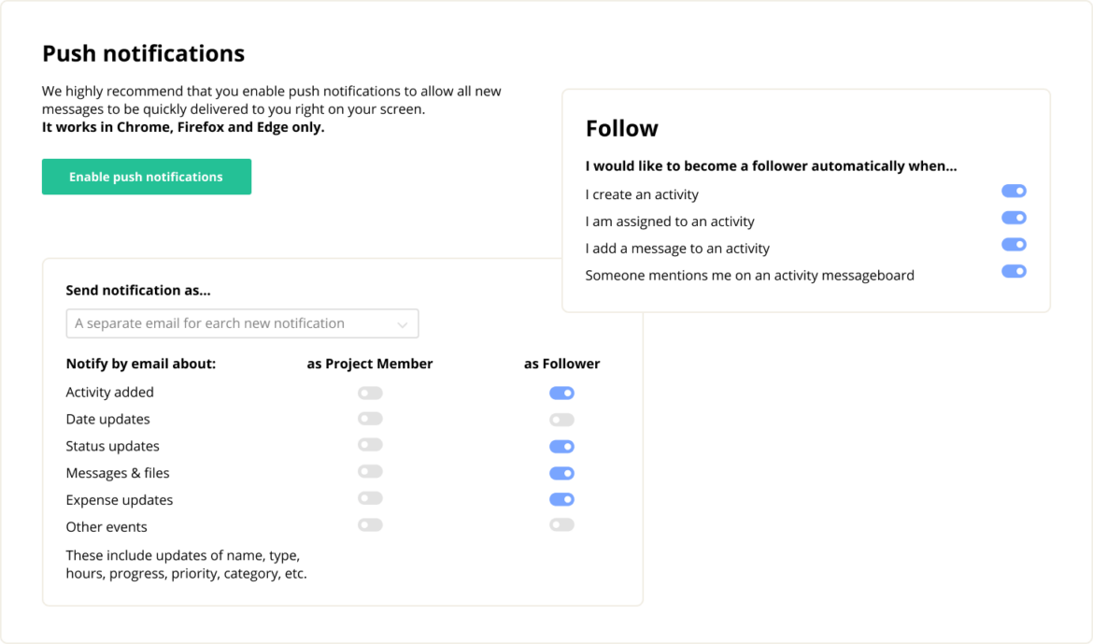1093x644 pixels.
Task: Toggle Date updates as Project Member
Action: click(x=370, y=419)
